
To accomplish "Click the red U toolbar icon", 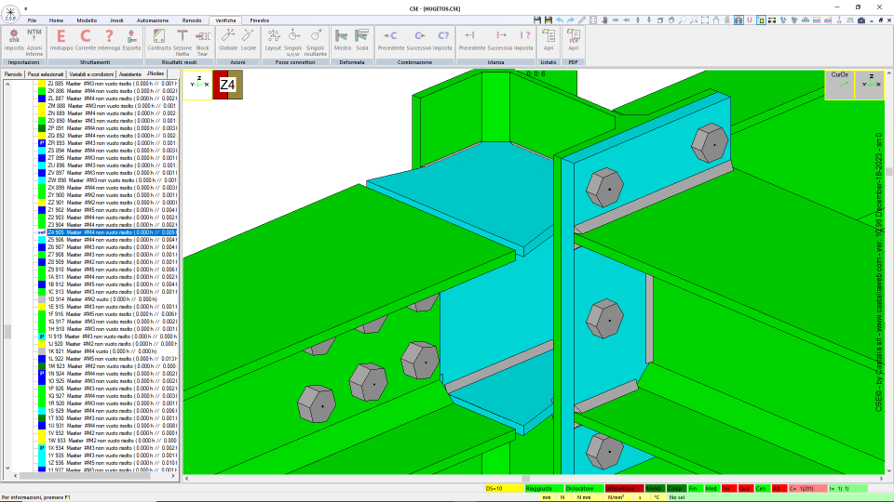I will coord(750,20).
